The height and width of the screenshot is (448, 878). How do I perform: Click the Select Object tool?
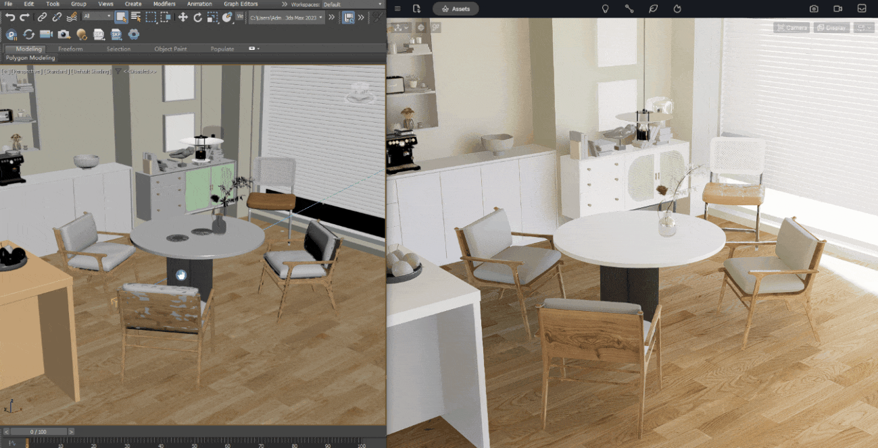[x=121, y=17]
